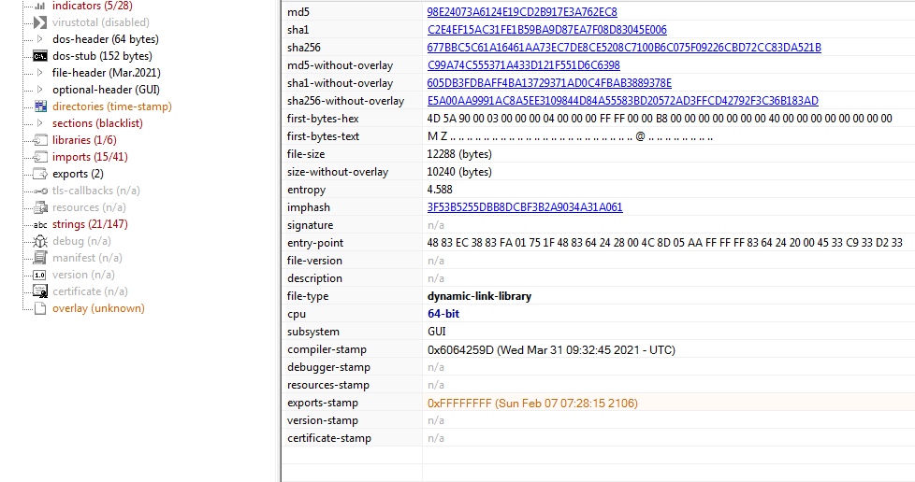This screenshot has height=482, width=915.
Task: Open the md5 hash link
Action: coord(521,12)
